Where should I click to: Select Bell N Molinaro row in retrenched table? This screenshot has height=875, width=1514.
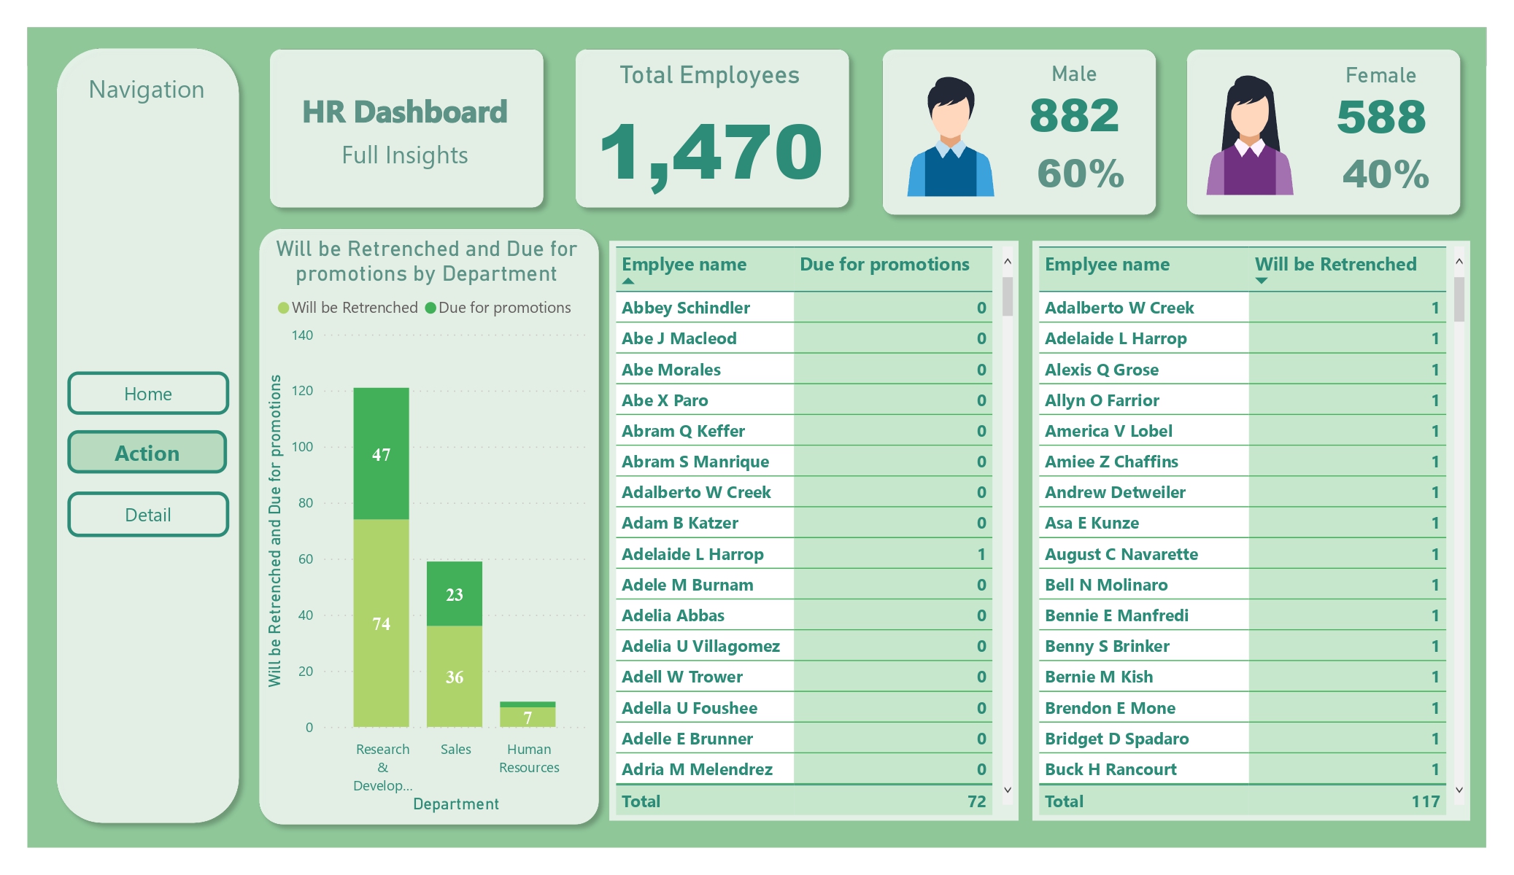point(1105,585)
